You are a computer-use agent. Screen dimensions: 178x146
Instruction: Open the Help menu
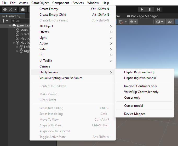pyautogui.click(x=106, y=3)
